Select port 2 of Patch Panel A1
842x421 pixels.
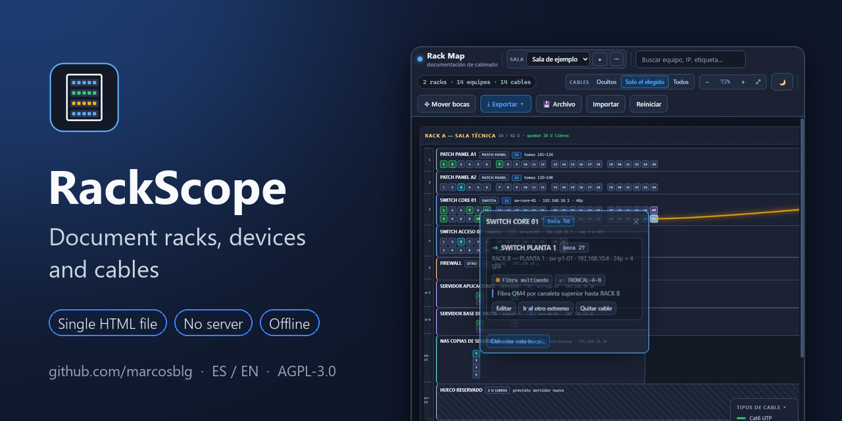pos(452,164)
